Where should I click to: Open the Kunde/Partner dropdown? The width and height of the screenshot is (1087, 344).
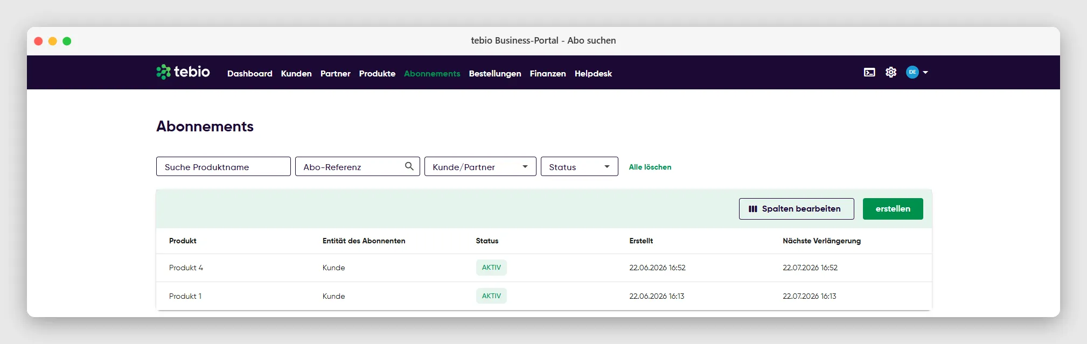(x=480, y=166)
